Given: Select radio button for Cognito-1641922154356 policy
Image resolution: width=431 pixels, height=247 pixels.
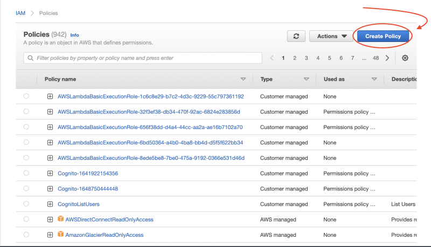Looking at the screenshot, I should (x=26, y=173).
